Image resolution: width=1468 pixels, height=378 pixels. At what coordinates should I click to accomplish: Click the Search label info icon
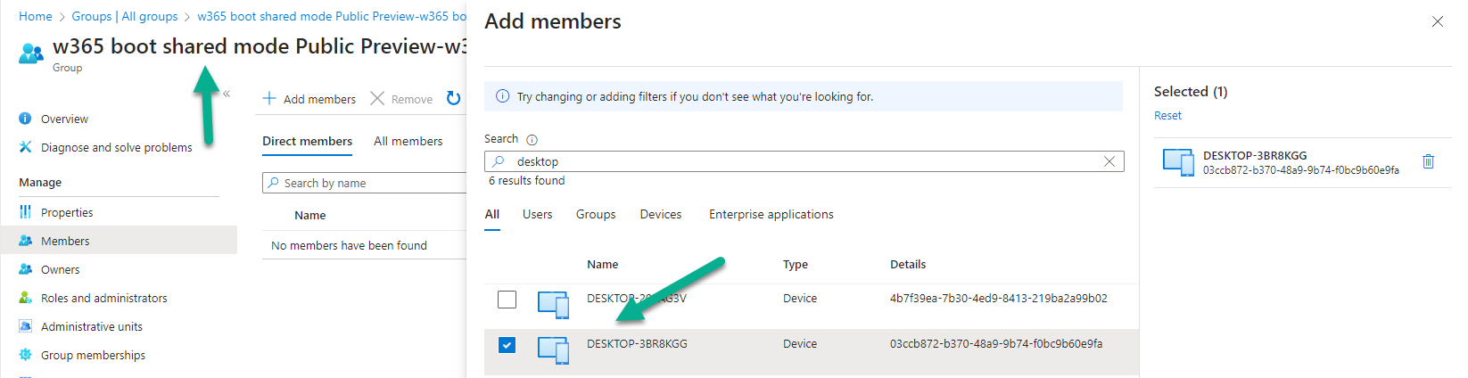(532, 140)
